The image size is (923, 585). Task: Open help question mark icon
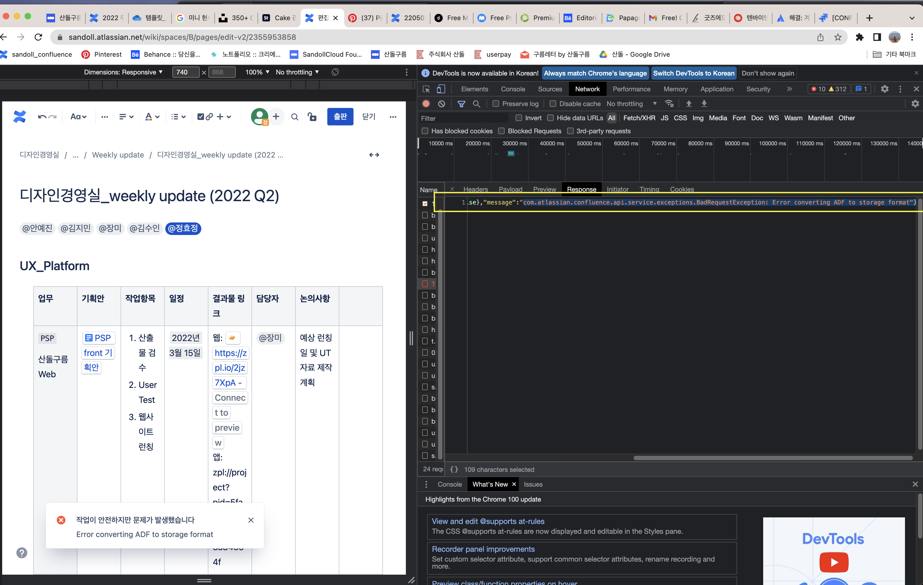pos(22,553)
